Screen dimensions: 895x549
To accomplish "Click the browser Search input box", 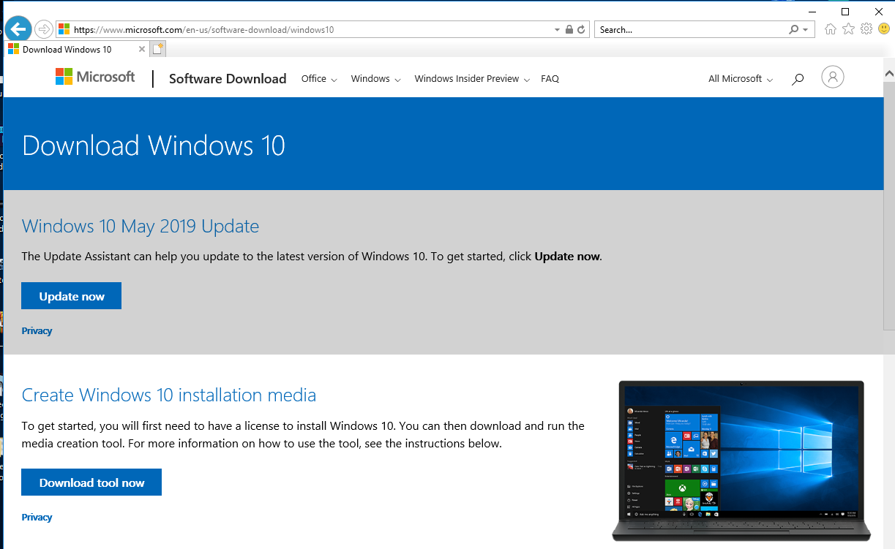I will [x=690, y=30].
